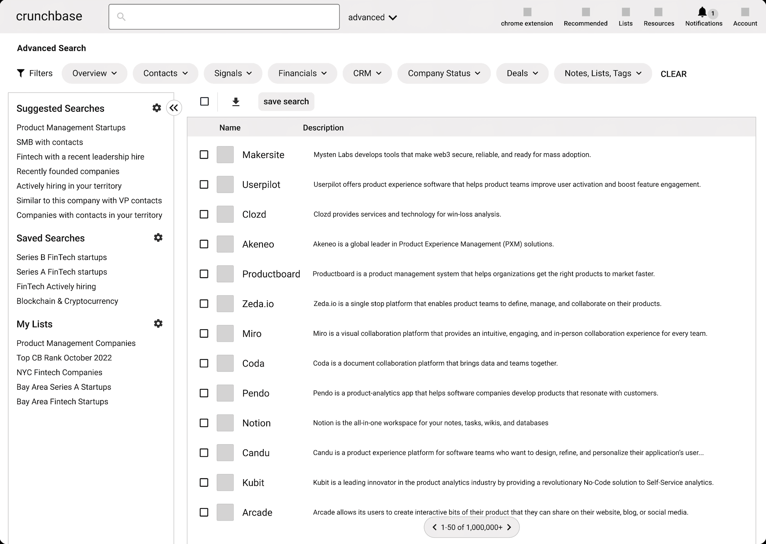The width and height of the screenshot is (766, 544).
Task: Check the Makersite row checkbox
Action: pos(204,155)
